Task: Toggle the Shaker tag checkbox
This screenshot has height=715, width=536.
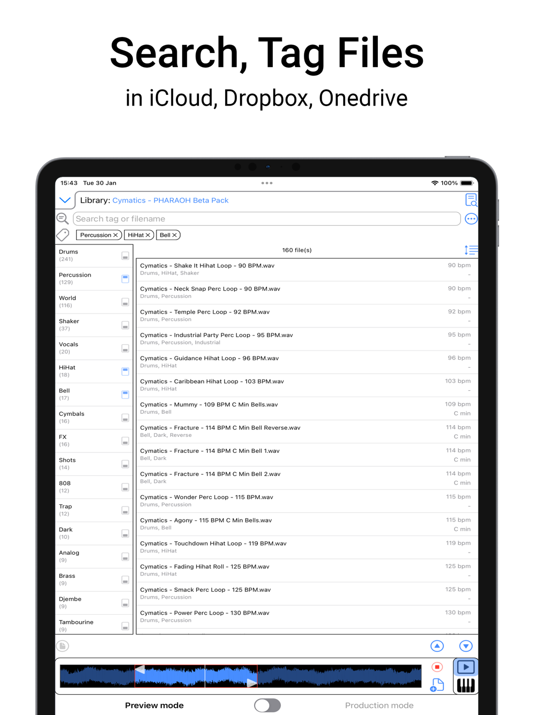Action: coord(125,325)
